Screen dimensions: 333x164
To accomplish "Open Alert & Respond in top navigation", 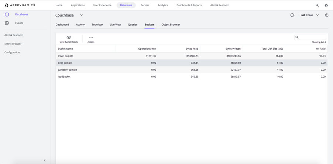I will coord(219,5).
